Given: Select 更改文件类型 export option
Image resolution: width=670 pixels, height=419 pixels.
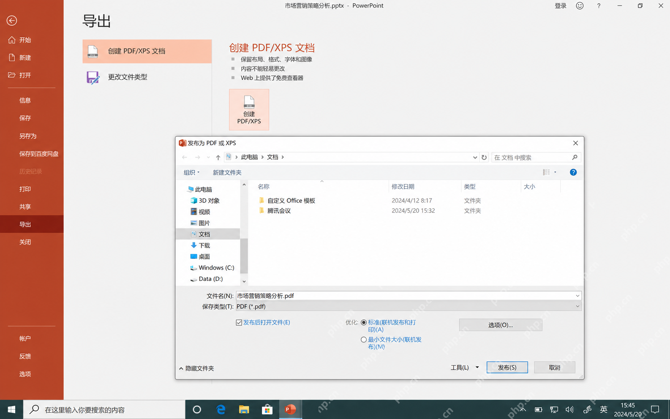Looking at the screenshot, I should click(x=147, y=77).
